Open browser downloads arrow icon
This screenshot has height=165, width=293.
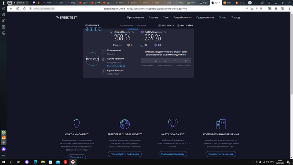click(x=289, y=8)
